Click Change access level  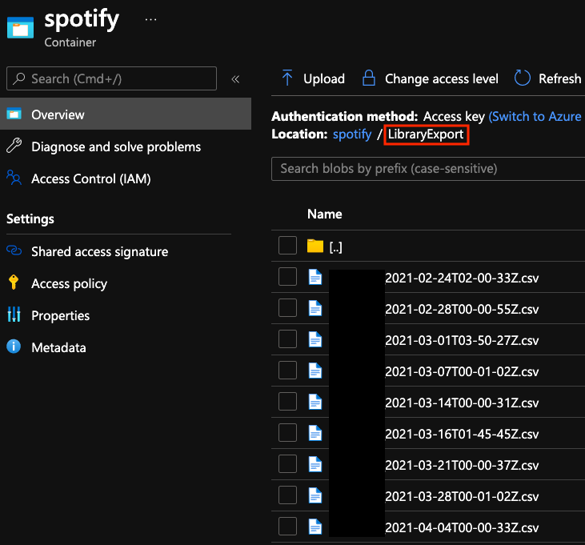pyautogui.click(x=430, y=78)
